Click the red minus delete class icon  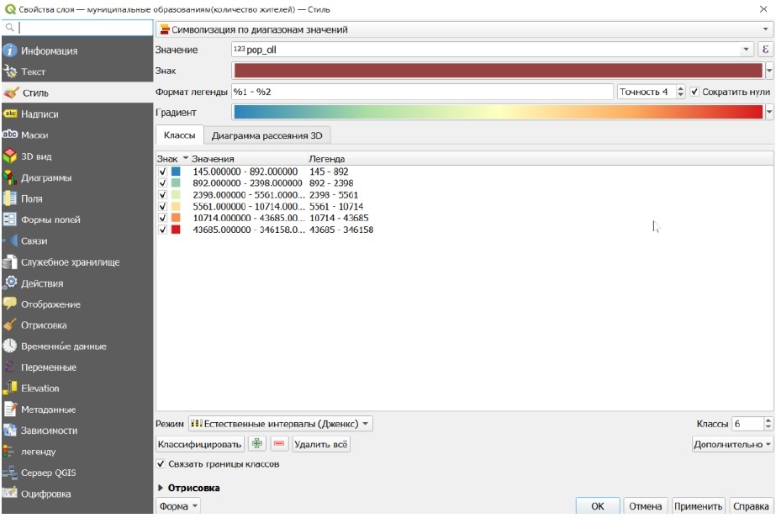[x=279, y=444]
